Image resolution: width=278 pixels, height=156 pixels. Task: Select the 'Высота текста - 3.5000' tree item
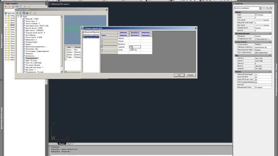point(34,28)
